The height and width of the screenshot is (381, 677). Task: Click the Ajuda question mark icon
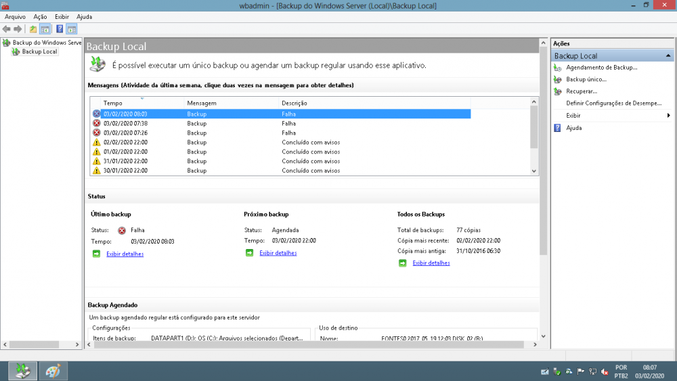[557, 128]
